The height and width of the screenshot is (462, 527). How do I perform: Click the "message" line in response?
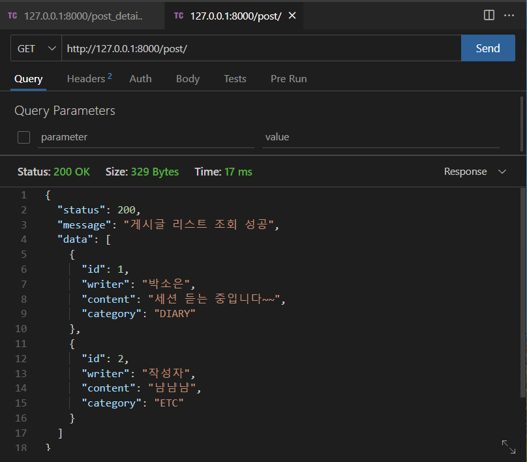(x=168, y=224)
